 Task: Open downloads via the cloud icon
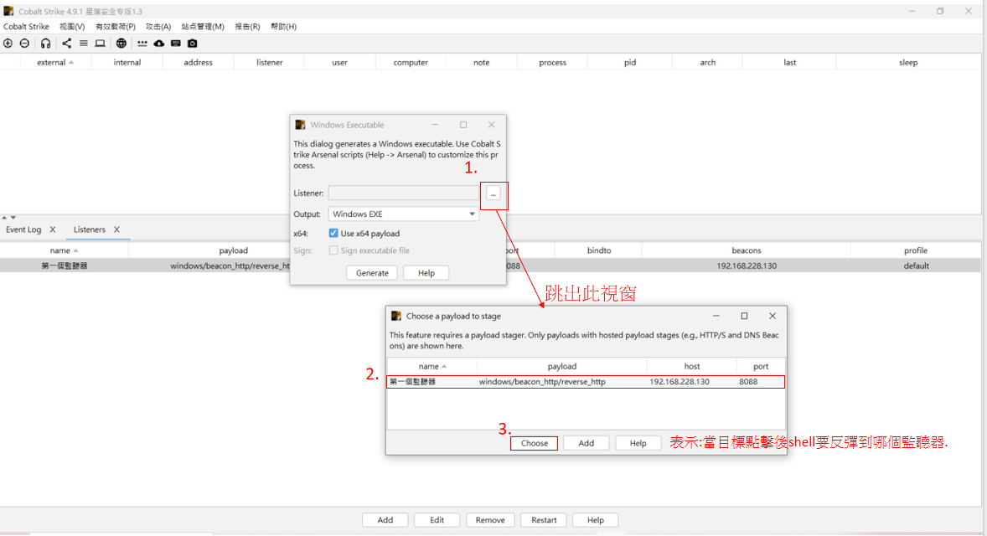click(x=159, y=44)
